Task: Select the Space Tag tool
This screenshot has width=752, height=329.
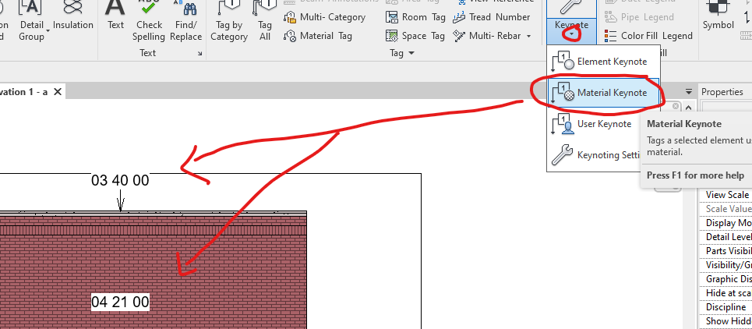Action: (415, 36)
